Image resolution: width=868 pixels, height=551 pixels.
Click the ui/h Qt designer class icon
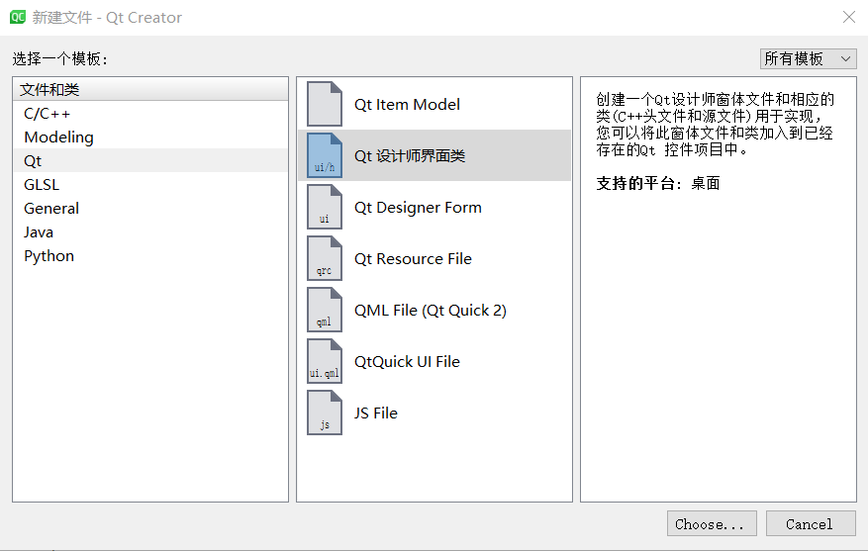325,155
